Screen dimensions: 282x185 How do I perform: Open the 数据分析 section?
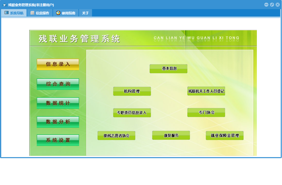point(58,122)
